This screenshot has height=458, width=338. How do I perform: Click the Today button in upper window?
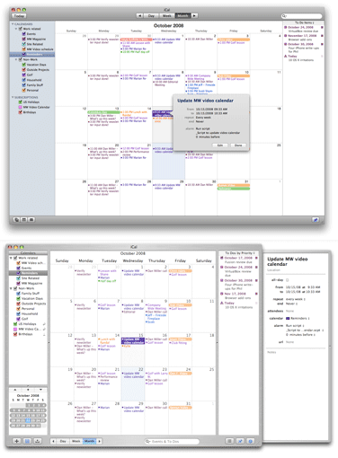point(19,16)
